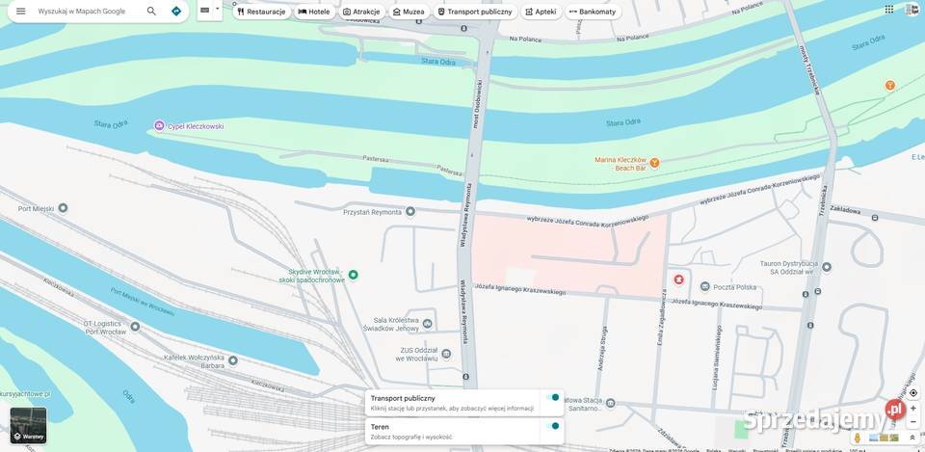Toggle the Transport publiczny layer switch
The width and height of the screenshot is (925, 452).
click(x=552, y=398)
